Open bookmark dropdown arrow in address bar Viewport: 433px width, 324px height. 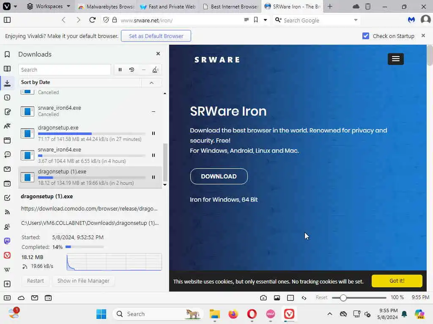266,20
